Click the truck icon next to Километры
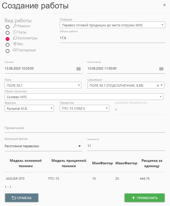 point(15,38)
